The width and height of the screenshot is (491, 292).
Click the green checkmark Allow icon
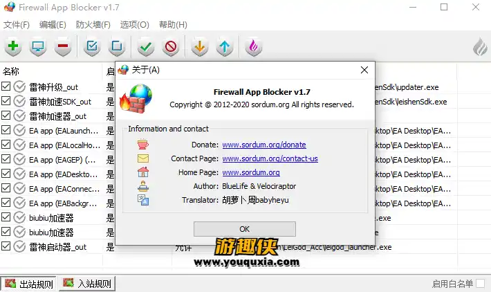[146, 46]
